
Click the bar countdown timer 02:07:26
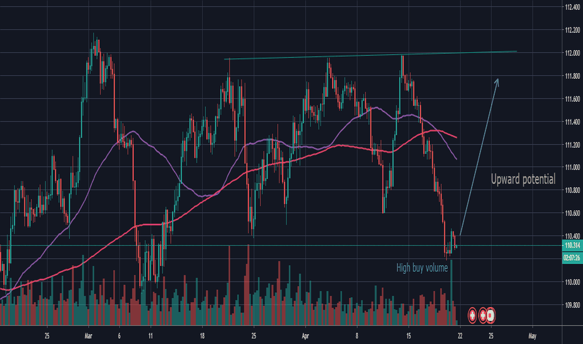click(x=572, y=257)
